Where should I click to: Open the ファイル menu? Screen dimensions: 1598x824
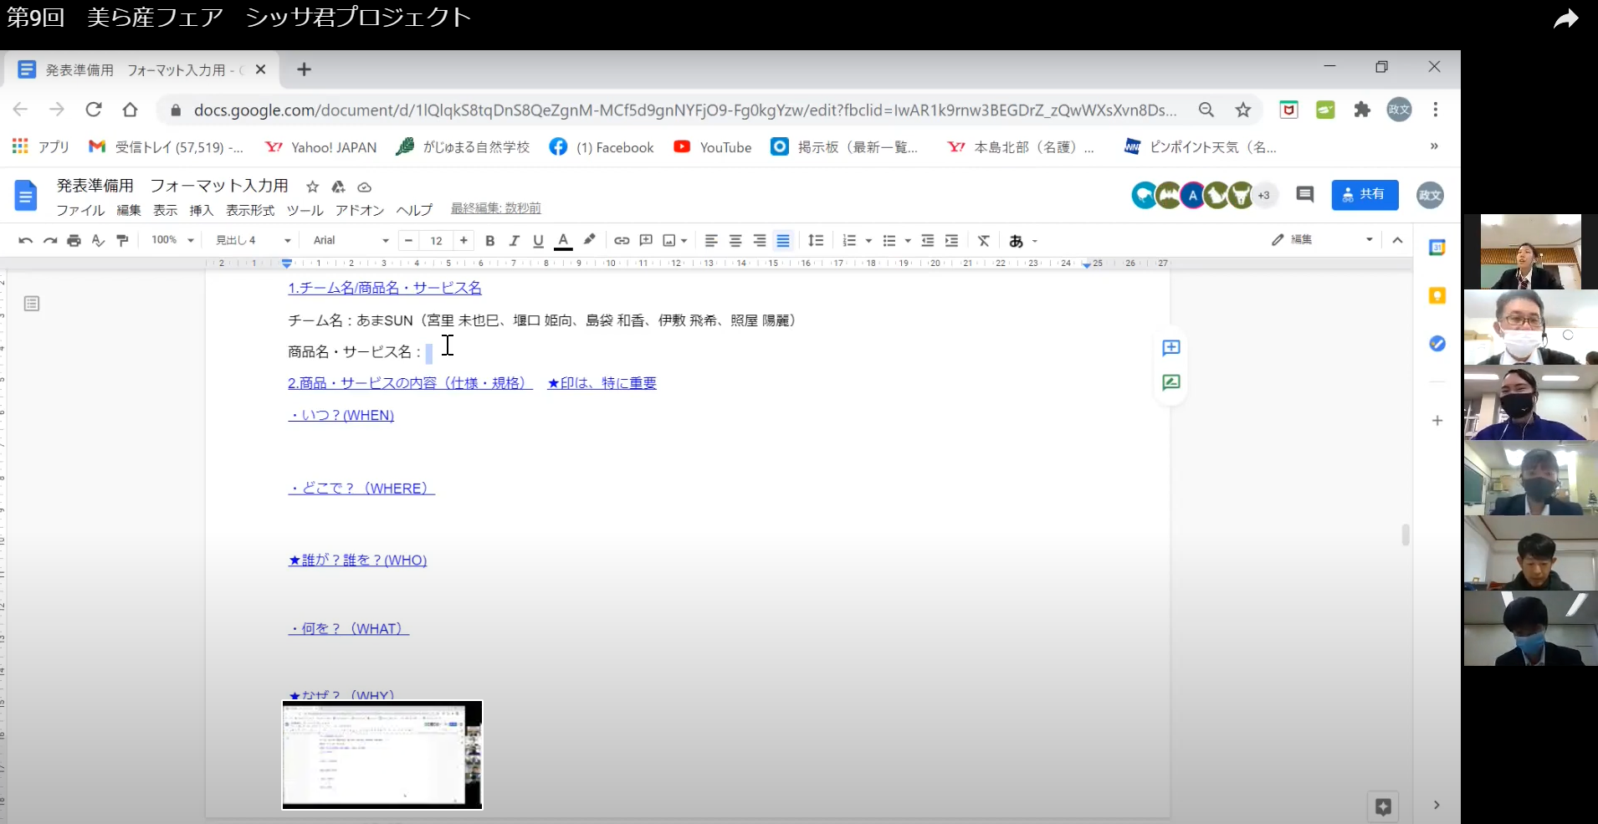(x=80, y=210)
